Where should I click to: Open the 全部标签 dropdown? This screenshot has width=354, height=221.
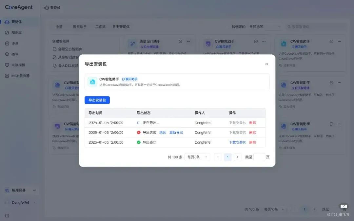tap(265, 27)
